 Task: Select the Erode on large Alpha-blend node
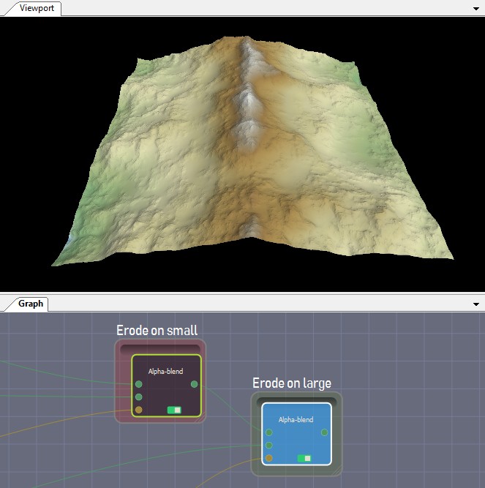point(297,434)
